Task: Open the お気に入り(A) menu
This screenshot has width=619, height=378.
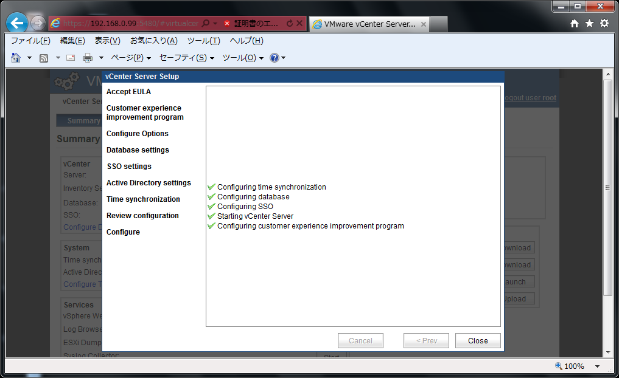Action: coord(153,41)
